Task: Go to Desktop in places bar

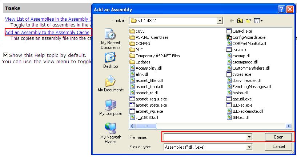Action: 111,61
